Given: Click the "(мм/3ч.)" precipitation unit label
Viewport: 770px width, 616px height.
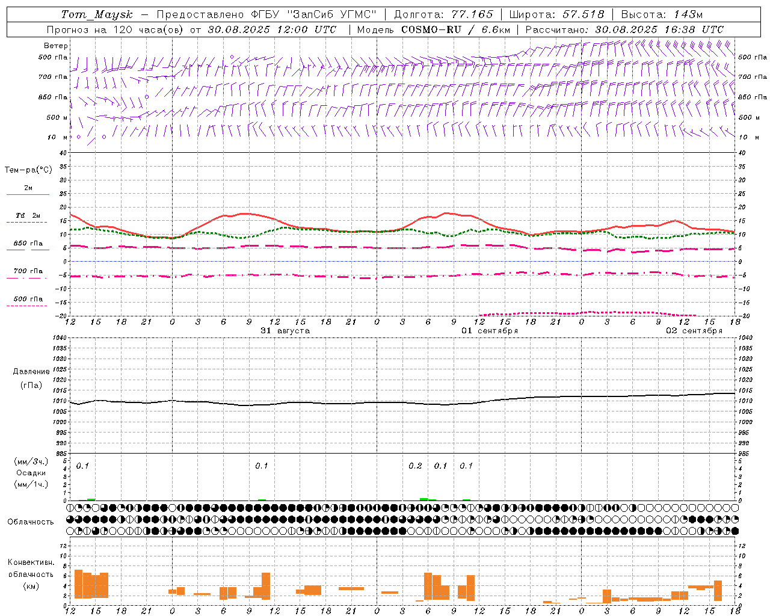Looking at the screenshot, I should click(31, 461).
